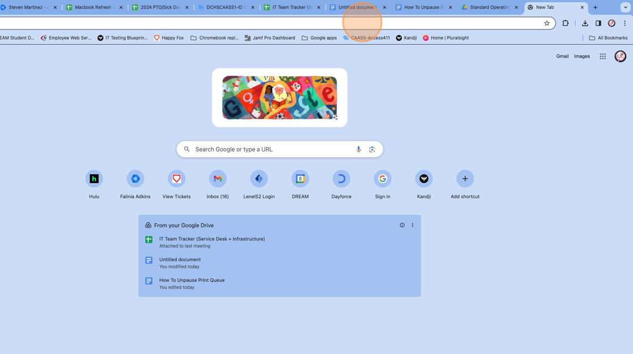633x354 pixels.
Task: Open the Falinia Adkins shortcut
Action: (135, 179)
